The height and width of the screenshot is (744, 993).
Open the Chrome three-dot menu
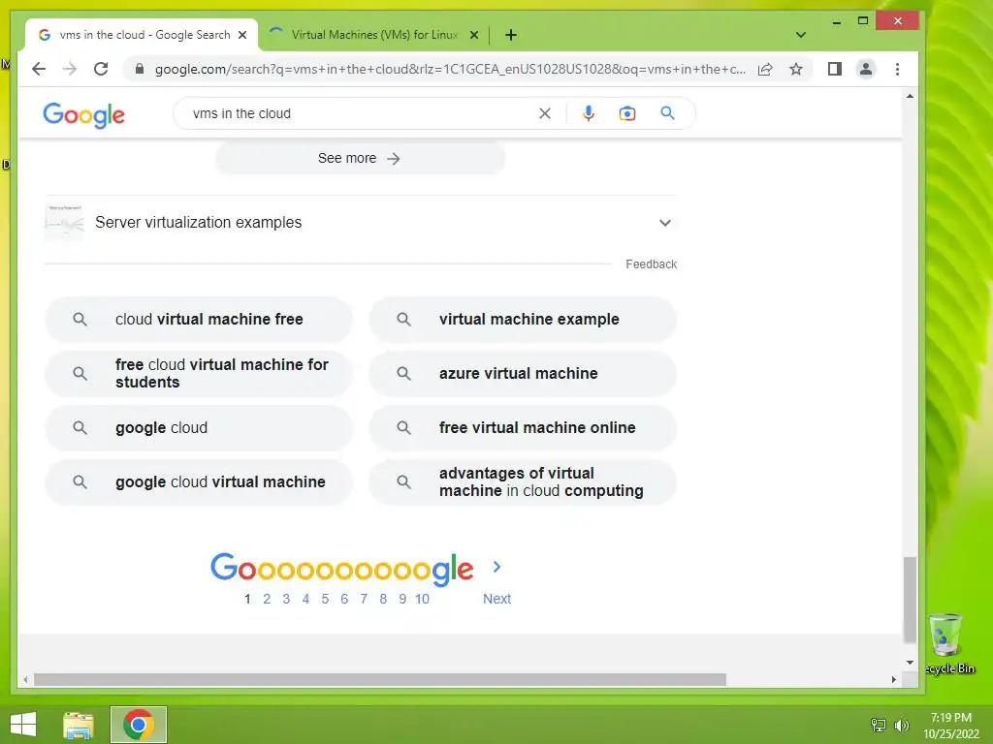click(x=897, y=69)
